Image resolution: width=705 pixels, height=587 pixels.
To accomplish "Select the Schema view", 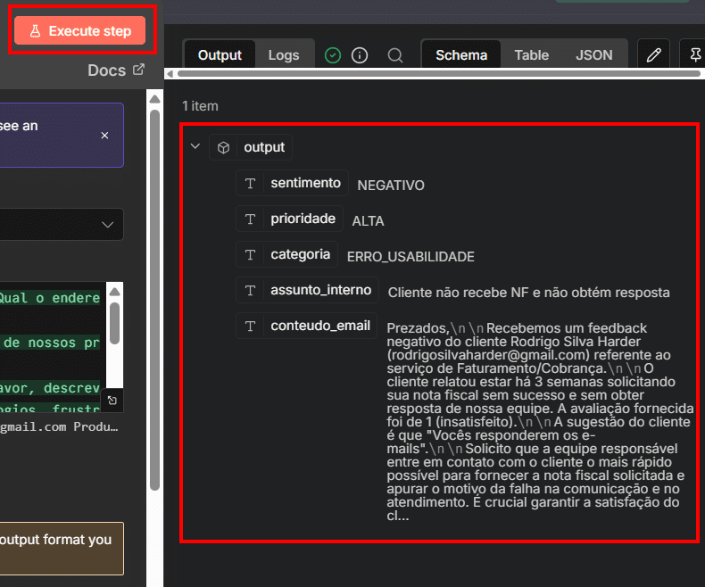I will point(461,54).
